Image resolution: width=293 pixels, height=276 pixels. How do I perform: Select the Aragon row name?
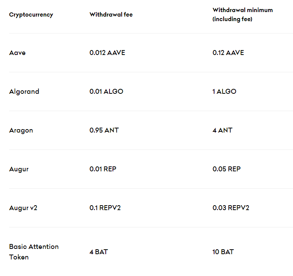(21, 130)
